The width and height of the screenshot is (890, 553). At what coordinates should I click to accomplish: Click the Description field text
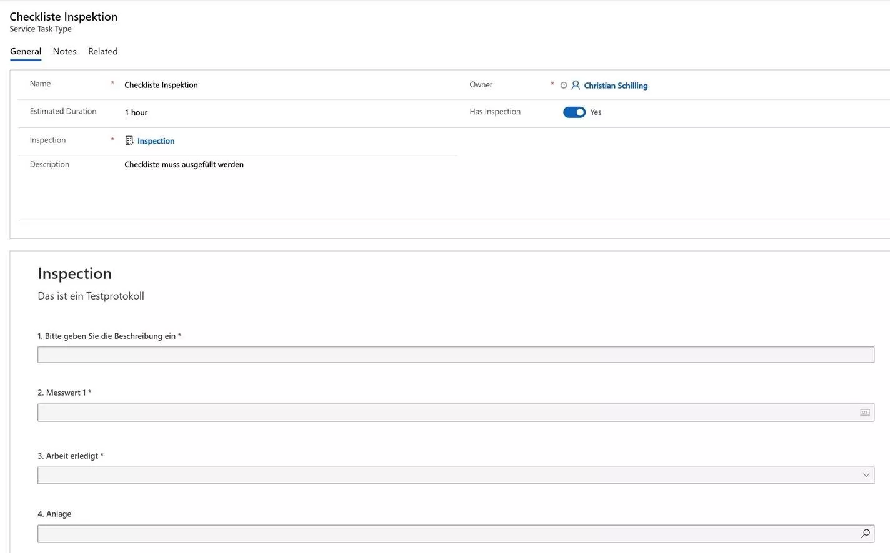click(x=184, y=165)
